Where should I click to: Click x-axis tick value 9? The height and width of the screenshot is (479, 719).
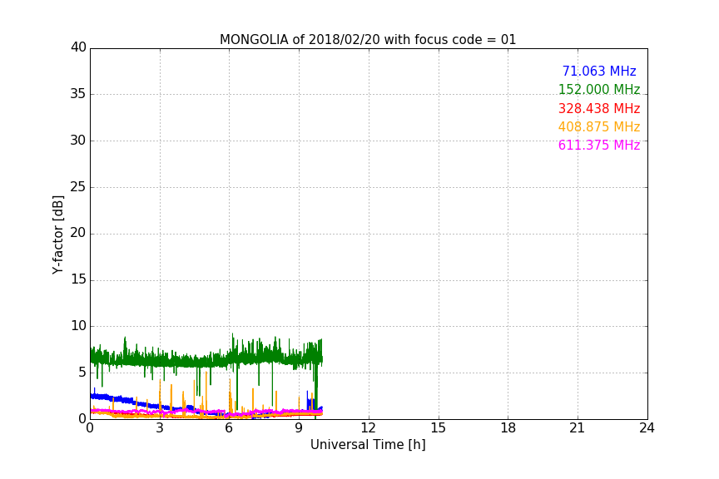(x=299, y=428)
